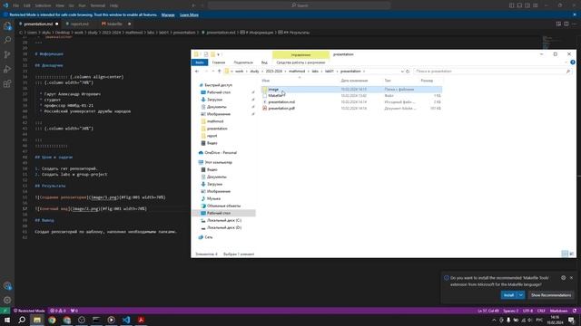
Task: Open the File menu in VS Code
Action: pyautogui.click(x=15, y=5)
